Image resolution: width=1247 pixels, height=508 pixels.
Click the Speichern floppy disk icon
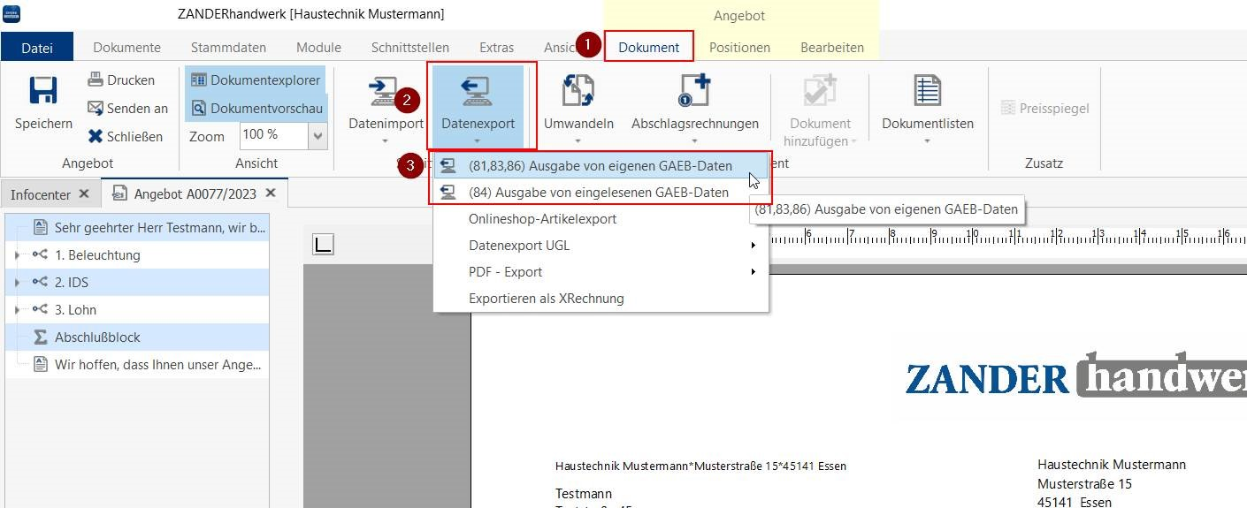pyautogui.click(x=43, y=92)
